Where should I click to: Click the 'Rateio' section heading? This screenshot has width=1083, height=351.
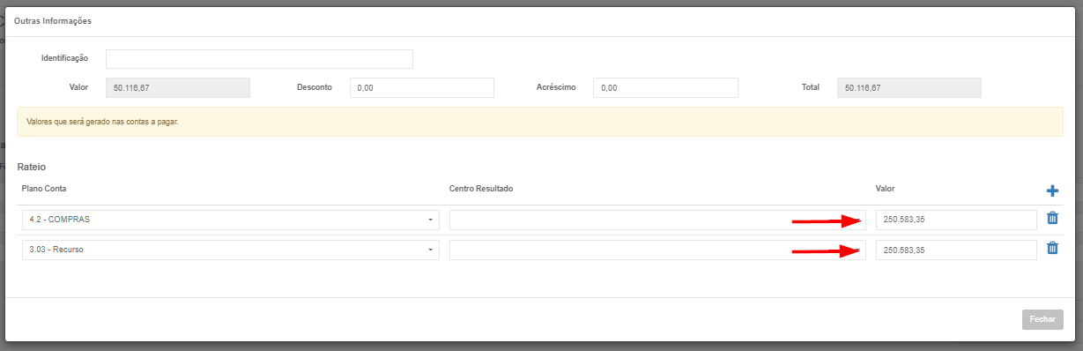click(x=32, y=167)
